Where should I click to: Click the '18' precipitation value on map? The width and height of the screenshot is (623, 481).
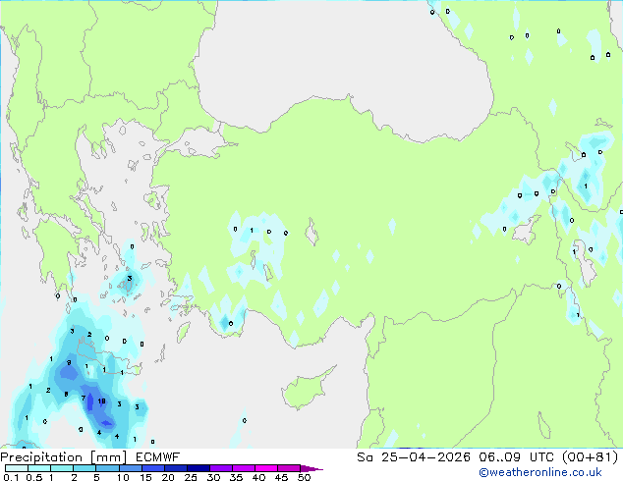point(102,401)
